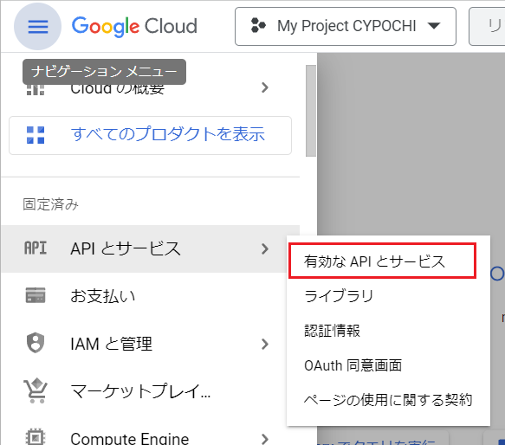
Task: Click the IAM shield icon
Action: pos(36,343)
